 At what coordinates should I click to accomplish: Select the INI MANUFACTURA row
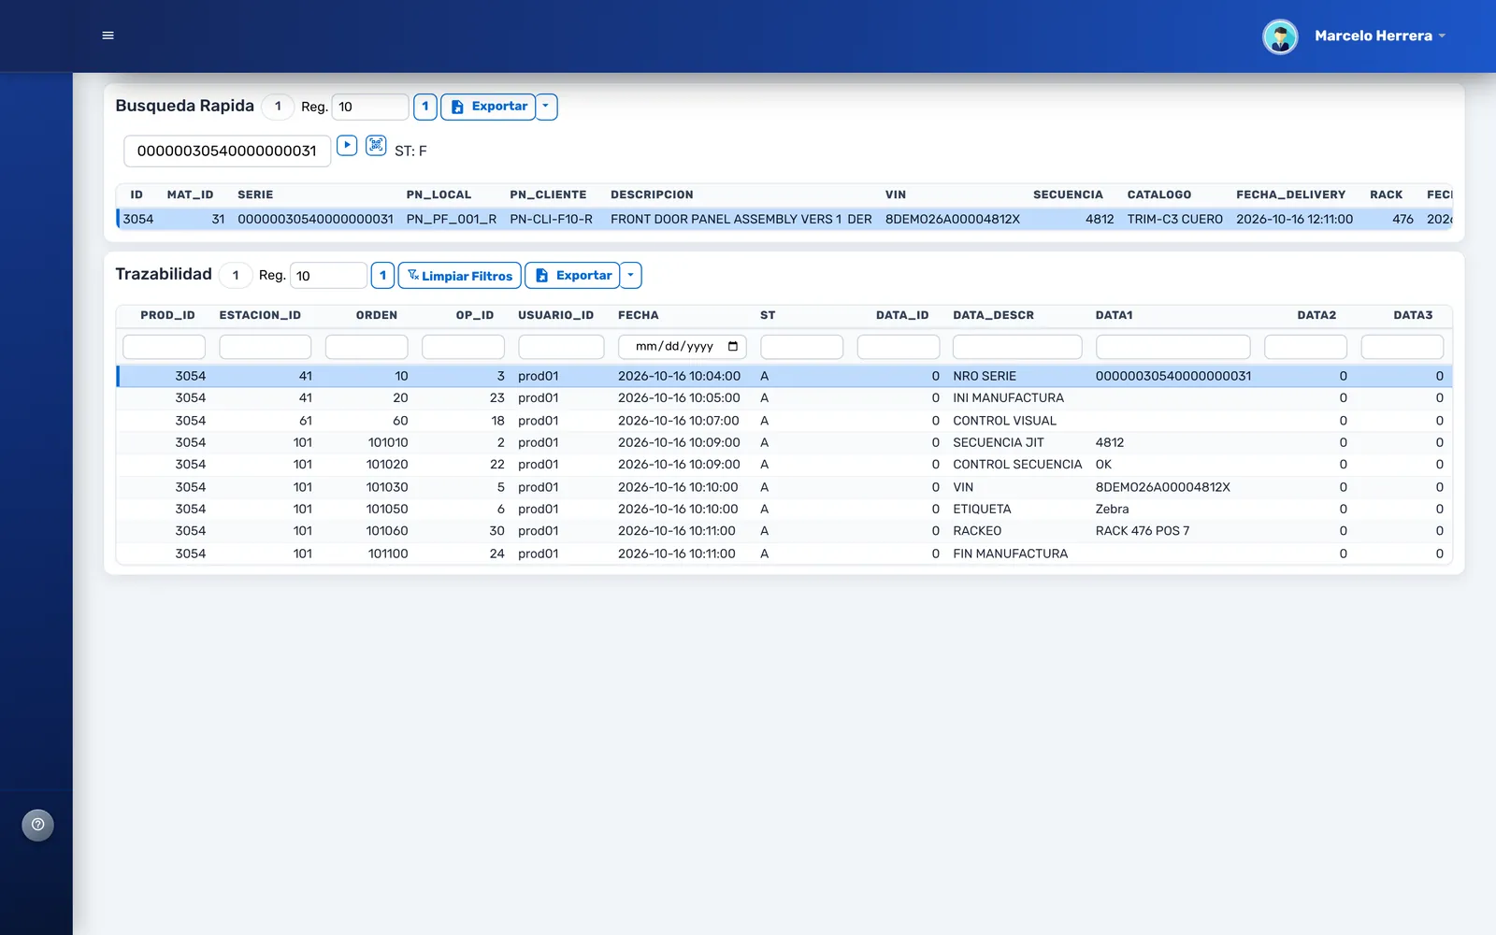click(784, 398)
